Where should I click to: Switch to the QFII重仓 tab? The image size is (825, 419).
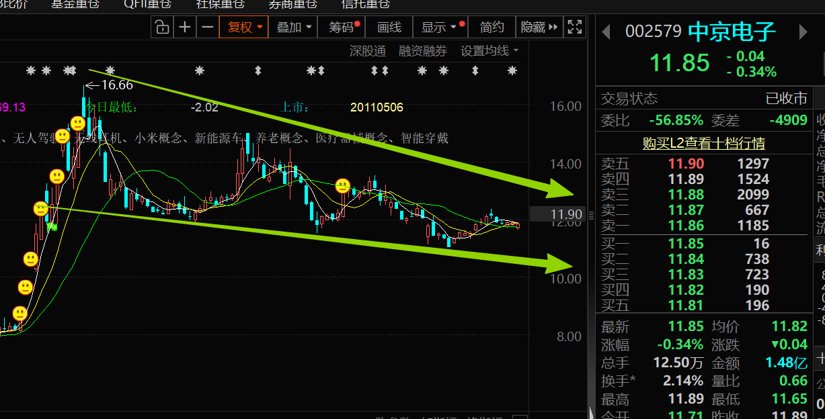[x=147, y=4]
